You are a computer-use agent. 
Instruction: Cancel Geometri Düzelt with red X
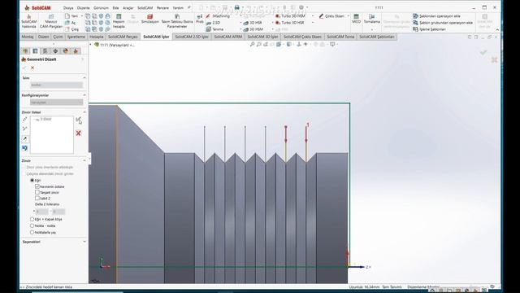[32, 68]
